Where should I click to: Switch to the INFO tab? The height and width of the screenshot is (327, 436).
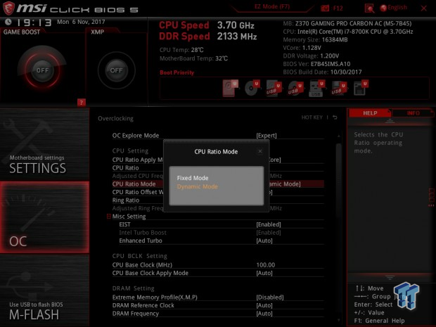(x=413, y=113)
